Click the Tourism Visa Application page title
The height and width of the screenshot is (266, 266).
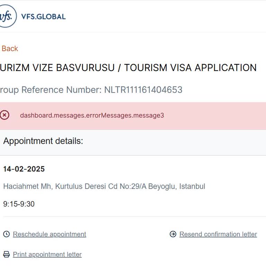click(128, 68)
